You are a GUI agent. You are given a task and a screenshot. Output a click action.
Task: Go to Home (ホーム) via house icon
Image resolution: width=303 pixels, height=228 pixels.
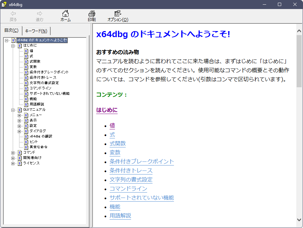[x=65, y=13]
